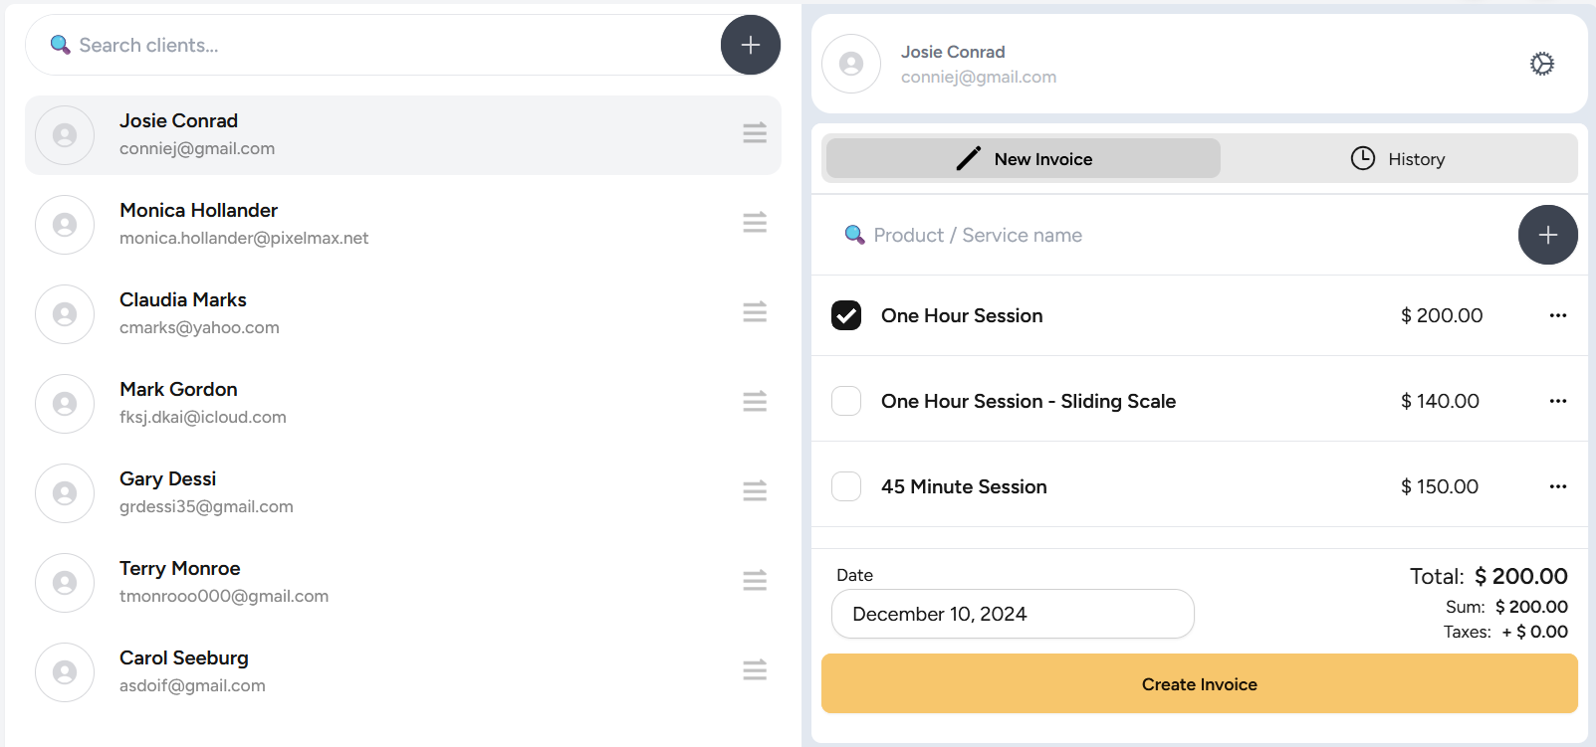Open the December 10, 2024 date field
1596x747 pixels.
pos(1012,614)
